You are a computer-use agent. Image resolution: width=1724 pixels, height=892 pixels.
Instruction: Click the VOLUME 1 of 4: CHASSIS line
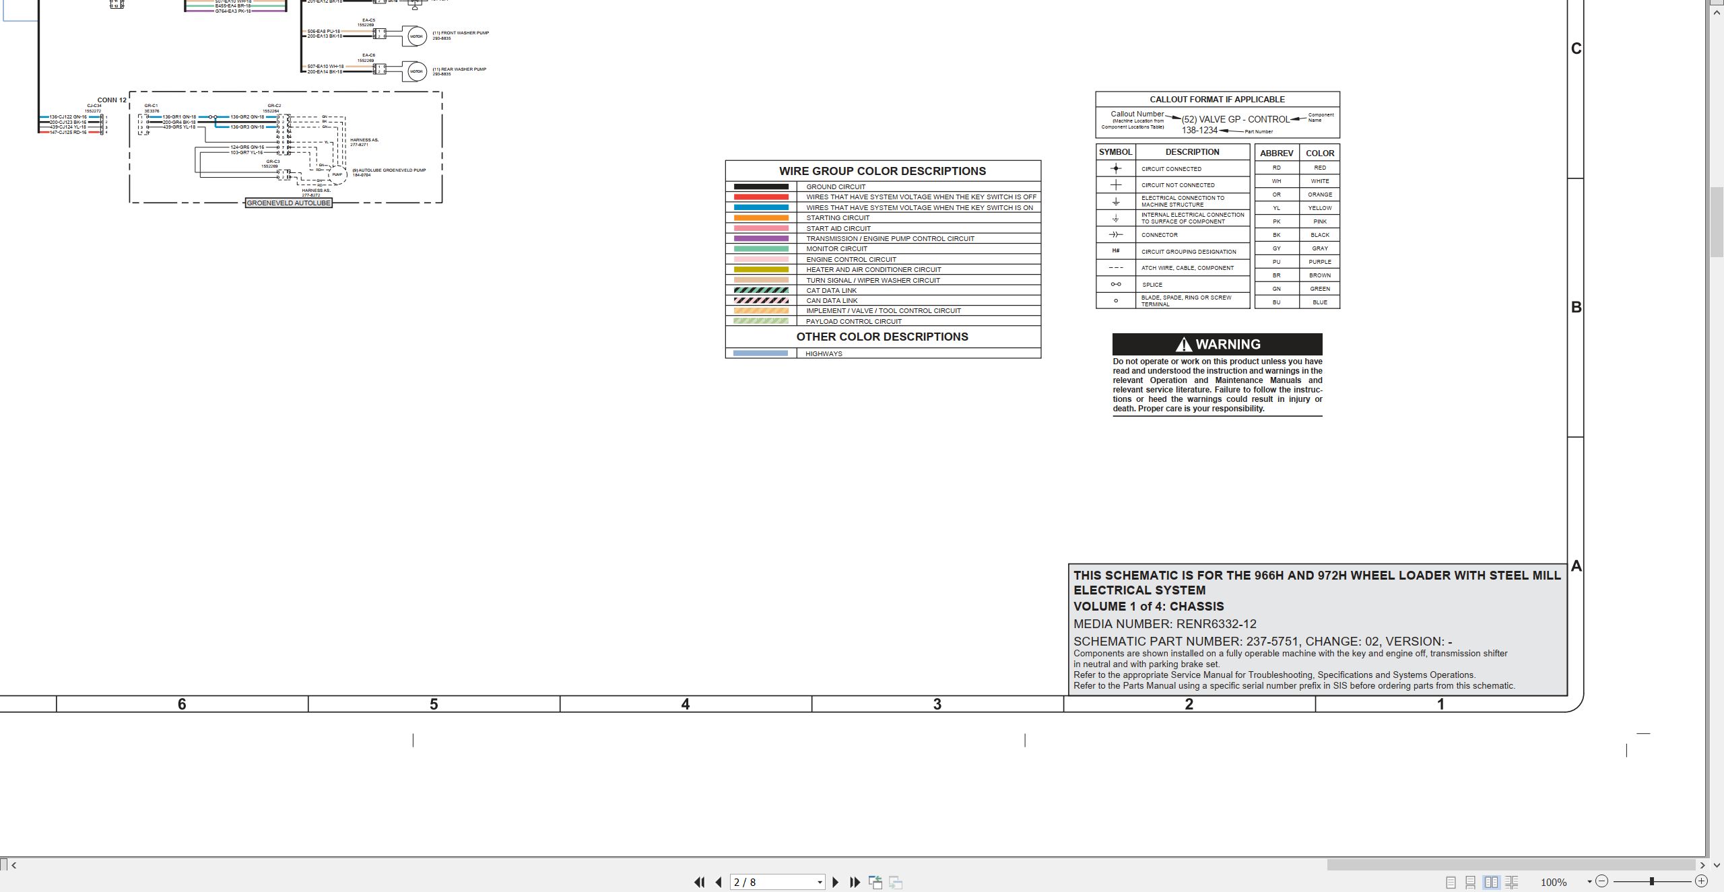click(1148, 606)
